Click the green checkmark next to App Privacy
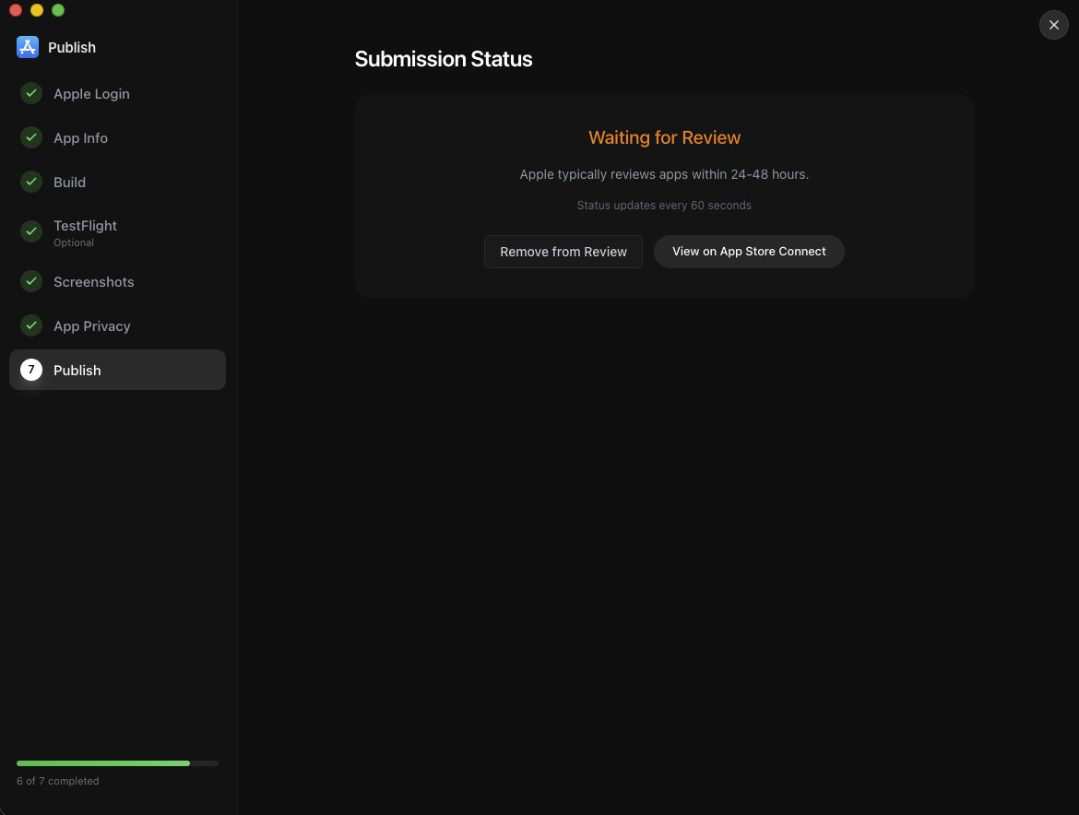This screenshot has width=1079, height=815. (31, 325)
